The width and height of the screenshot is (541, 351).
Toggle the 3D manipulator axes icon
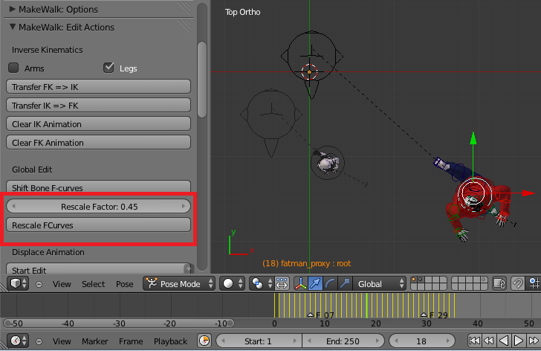point(302,283)
